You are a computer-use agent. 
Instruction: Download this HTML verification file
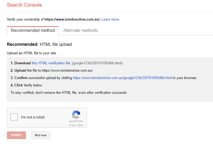point(51,63)
